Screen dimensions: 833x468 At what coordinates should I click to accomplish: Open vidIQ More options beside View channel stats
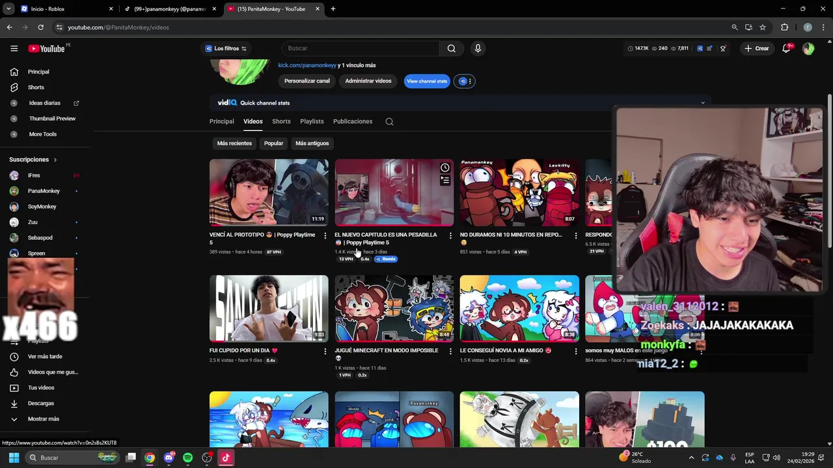point(464,81)
